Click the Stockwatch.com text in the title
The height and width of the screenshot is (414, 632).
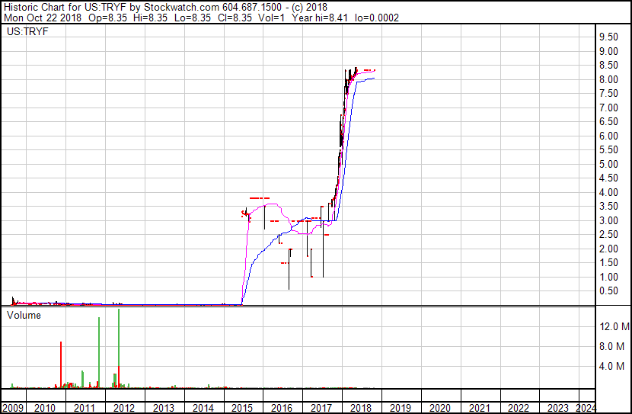click(182, 8)
